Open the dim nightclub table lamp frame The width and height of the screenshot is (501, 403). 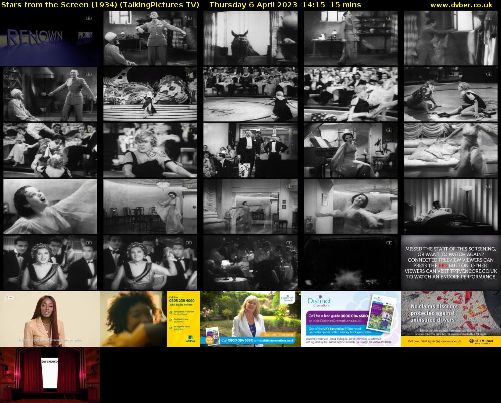[250, 262]
